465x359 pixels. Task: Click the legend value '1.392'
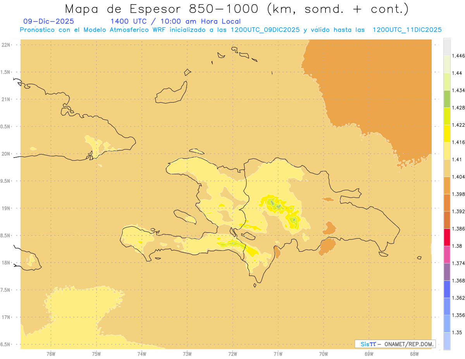458,211
